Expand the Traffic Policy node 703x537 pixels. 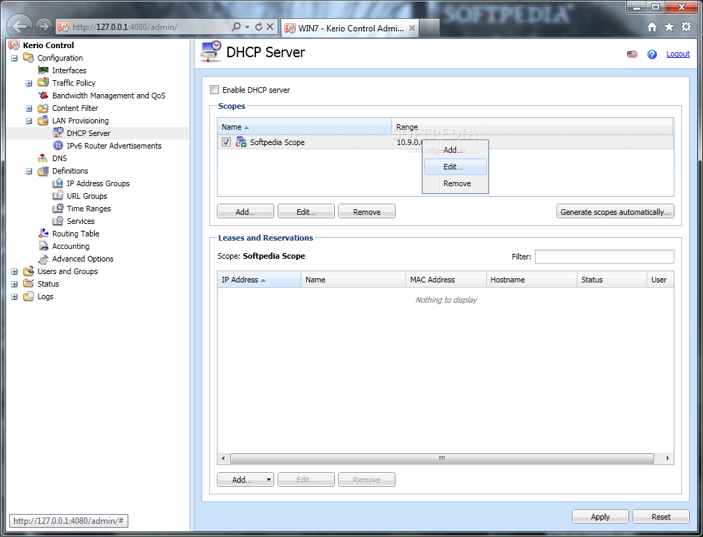29,83
